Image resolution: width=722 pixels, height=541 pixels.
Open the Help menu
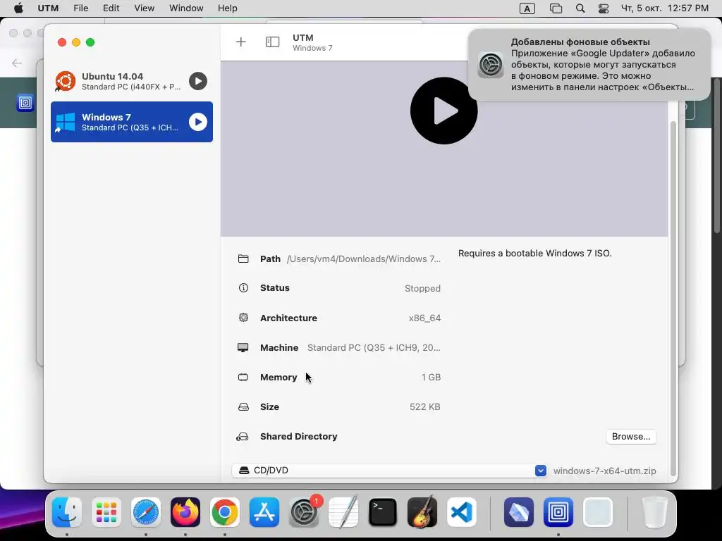228,8
